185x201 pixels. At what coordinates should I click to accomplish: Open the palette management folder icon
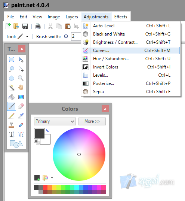pos(45,178)
